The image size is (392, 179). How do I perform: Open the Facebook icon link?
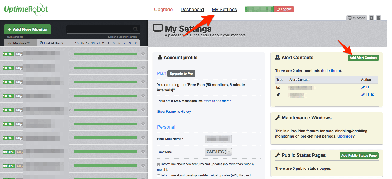(x=378, y=18)
